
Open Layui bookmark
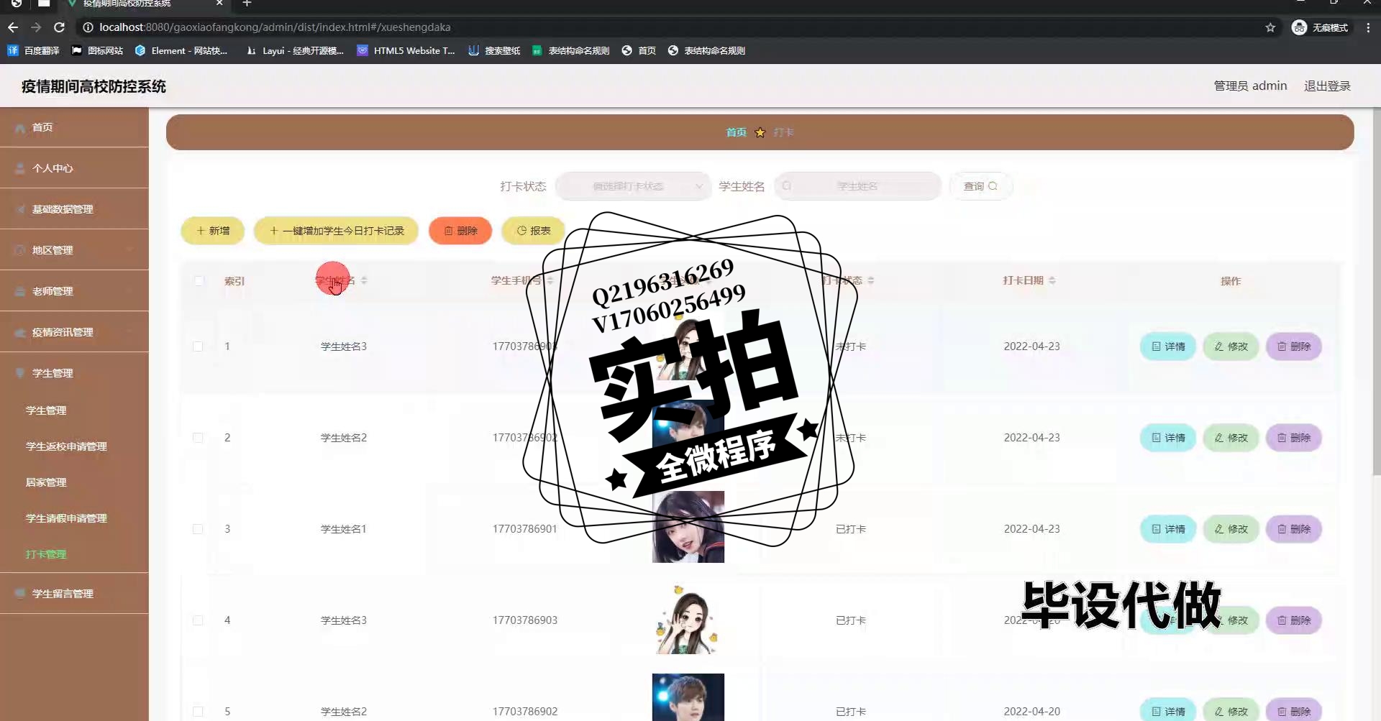295,50
